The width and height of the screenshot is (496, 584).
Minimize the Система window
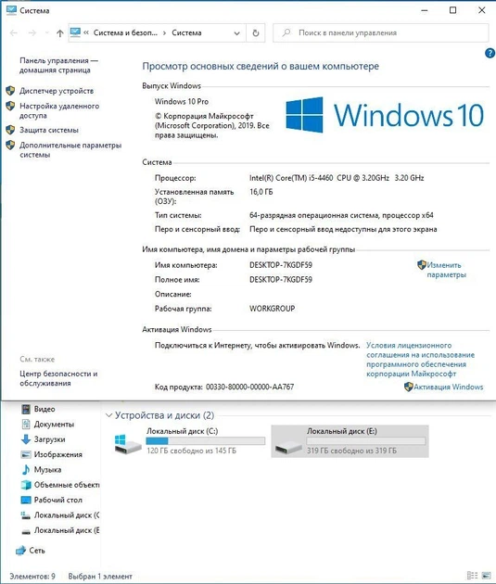coord(424,10)
